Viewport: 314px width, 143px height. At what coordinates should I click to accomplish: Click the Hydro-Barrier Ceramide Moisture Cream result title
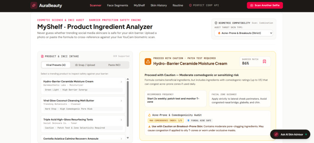pyautogui.click(x=190, y=64)
